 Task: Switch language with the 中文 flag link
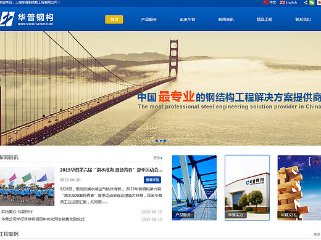click(x=270, y=2)
